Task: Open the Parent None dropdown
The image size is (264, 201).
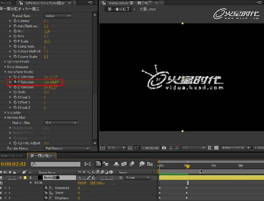Action: (137, 177)
